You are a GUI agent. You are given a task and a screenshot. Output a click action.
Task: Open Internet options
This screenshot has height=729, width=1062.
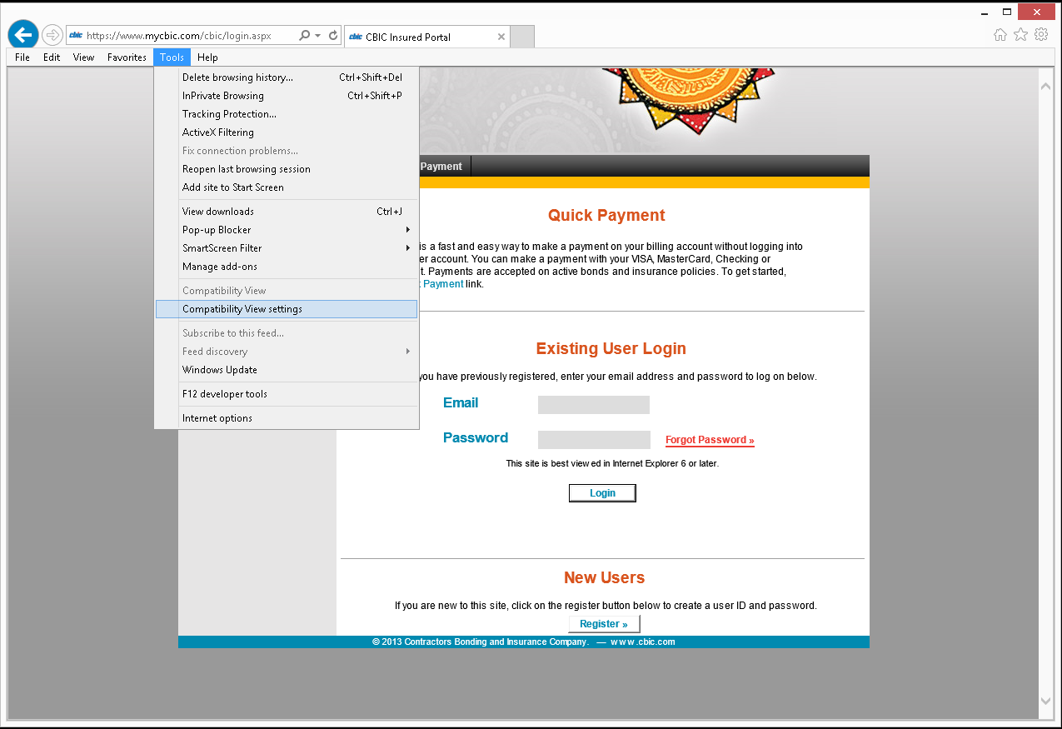click(x=287, y=418)
